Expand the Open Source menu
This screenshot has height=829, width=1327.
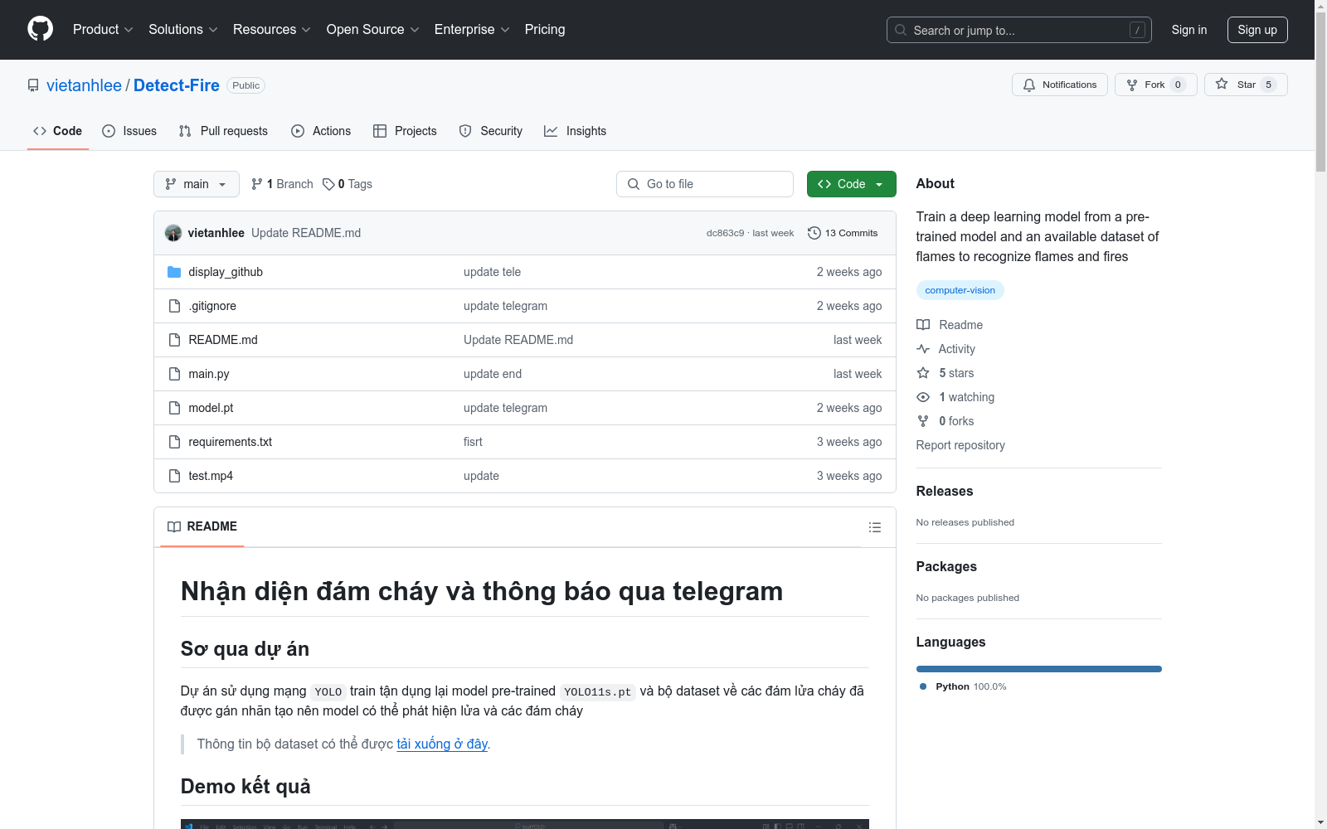373,29
